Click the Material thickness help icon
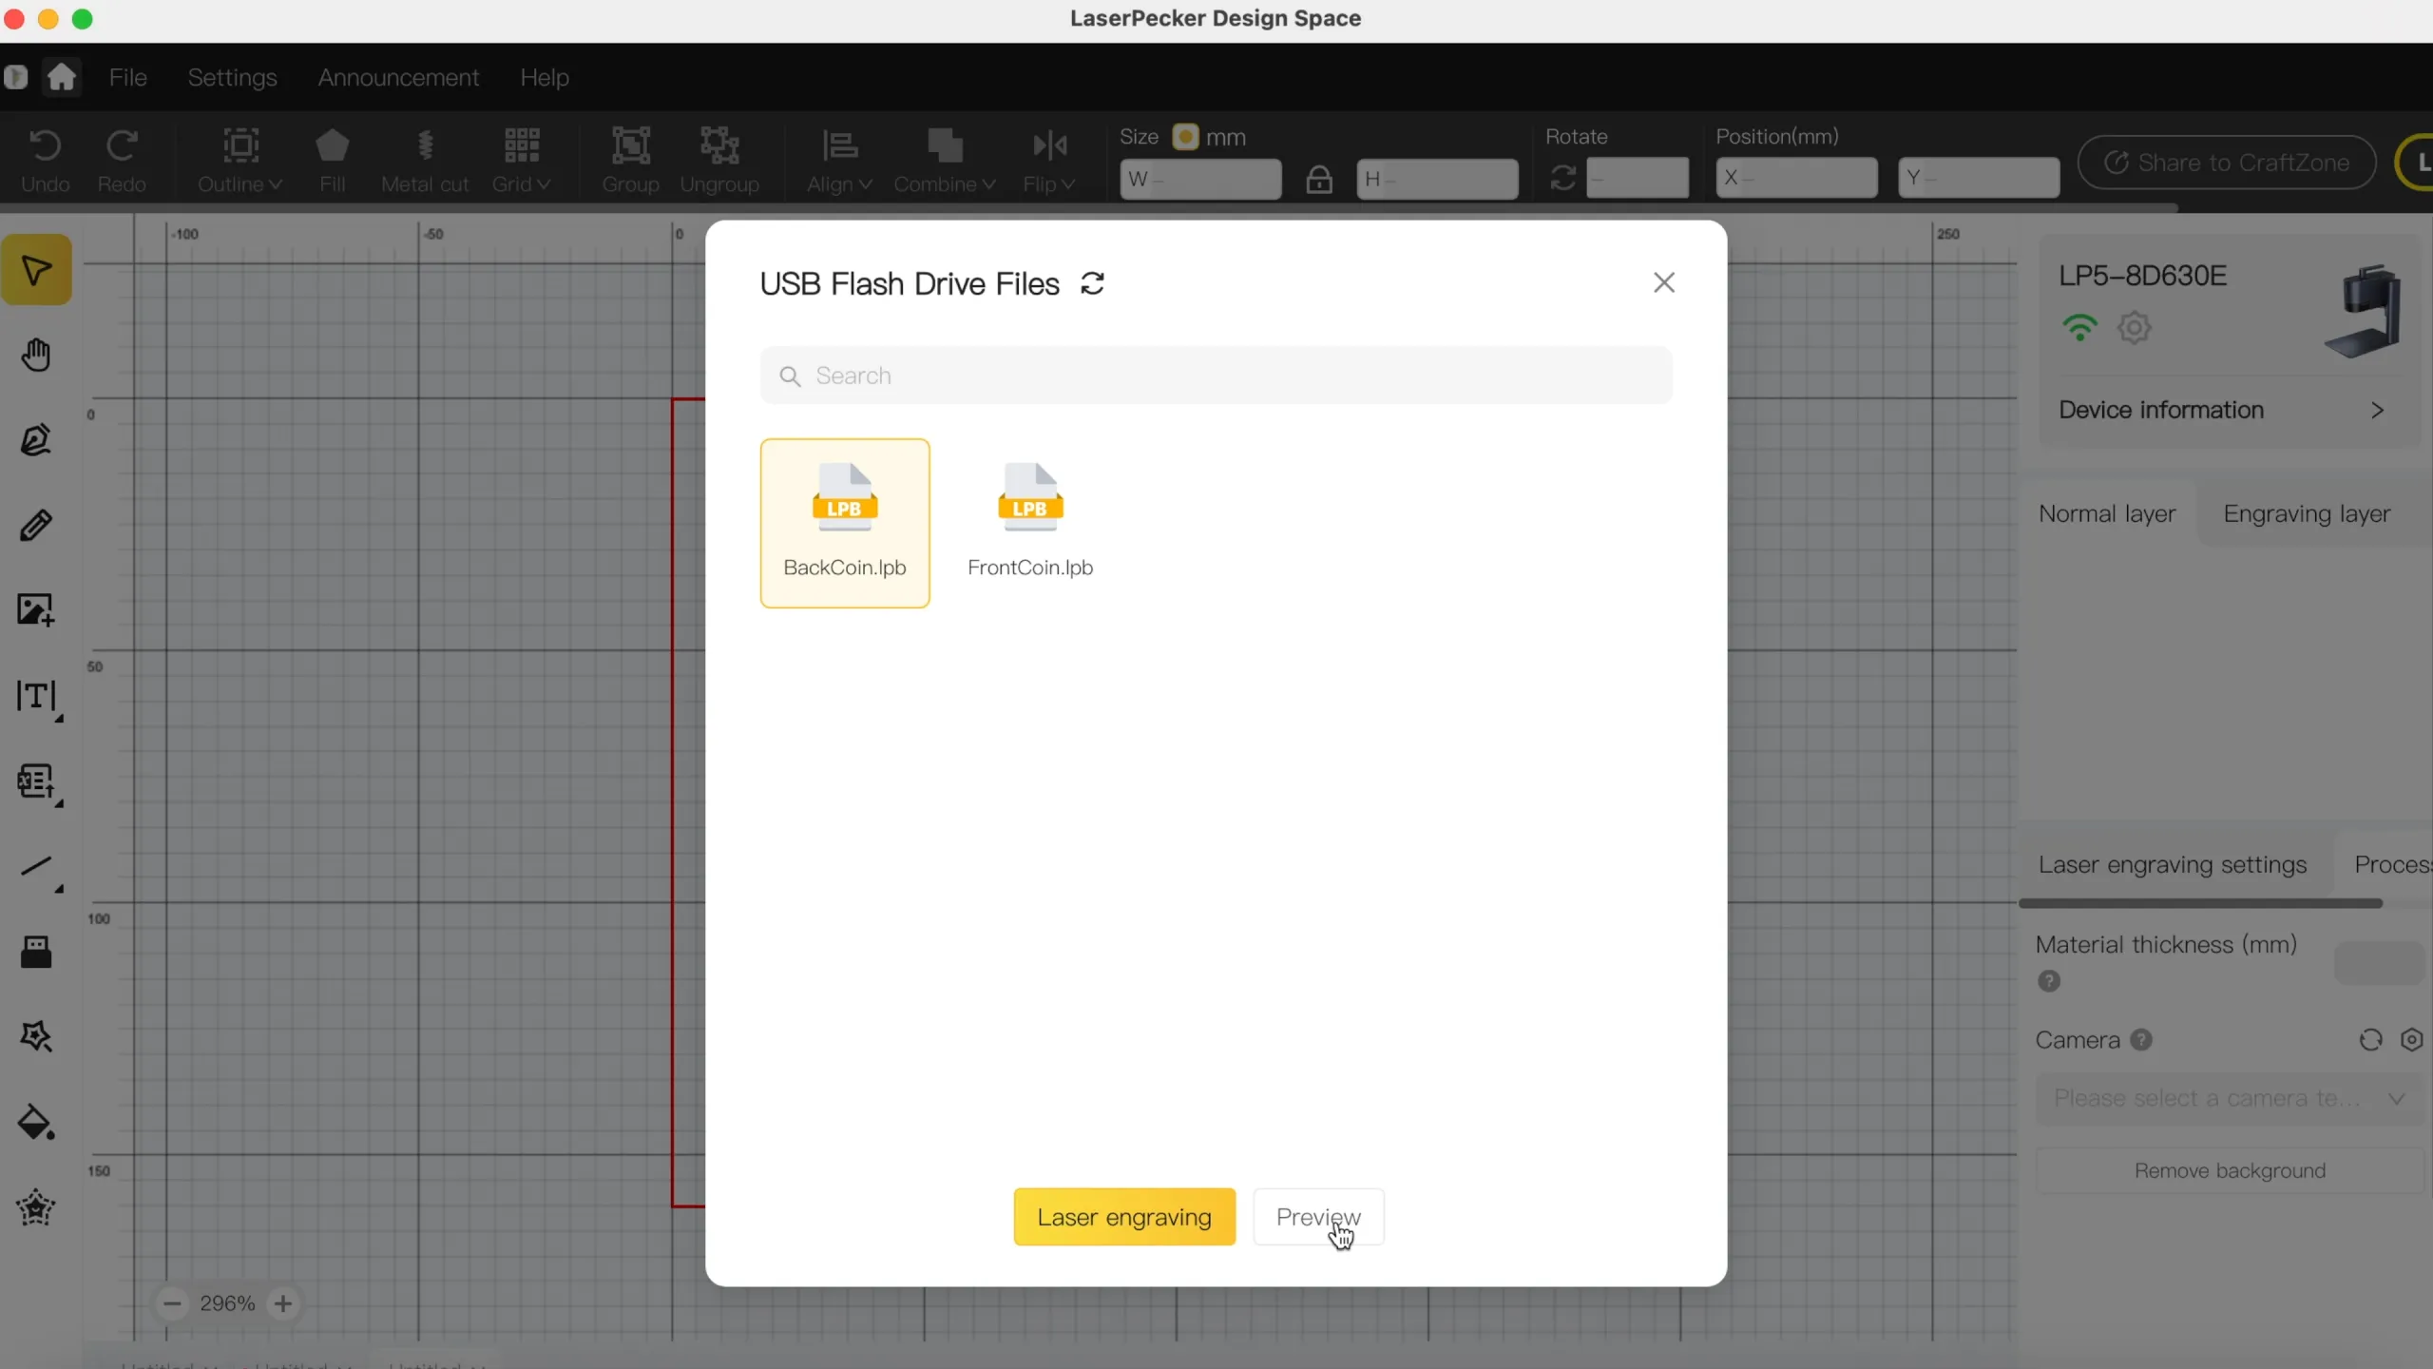The width and height of the screenshot is (2433, 1369). click(2049, 981)
